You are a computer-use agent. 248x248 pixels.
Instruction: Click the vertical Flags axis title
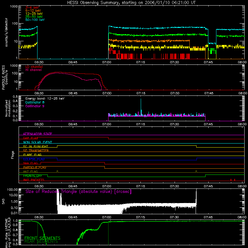point(13,155)
